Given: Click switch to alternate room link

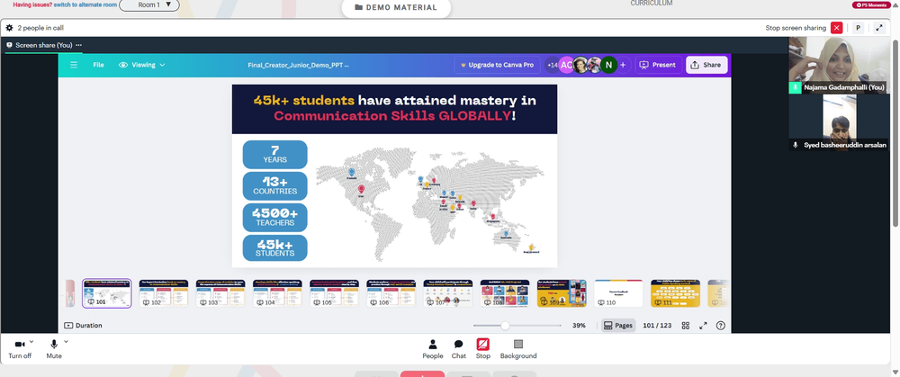Looking at the screenshot, I should pyautogui.click(x=85, y=4).
